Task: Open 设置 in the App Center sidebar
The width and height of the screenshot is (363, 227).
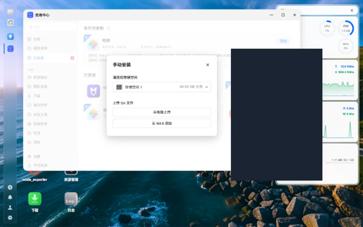Action: coord(51,156)
